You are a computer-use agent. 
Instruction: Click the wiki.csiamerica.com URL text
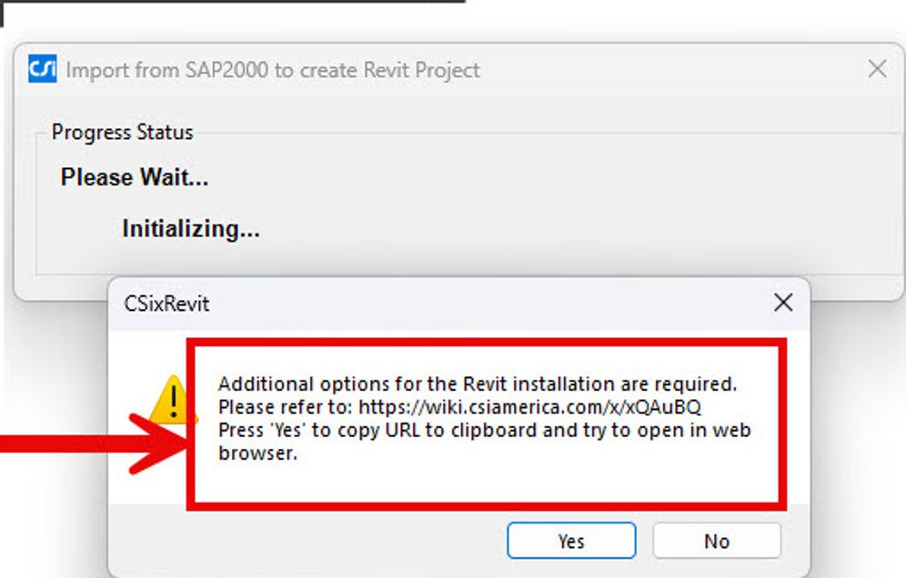529,406
